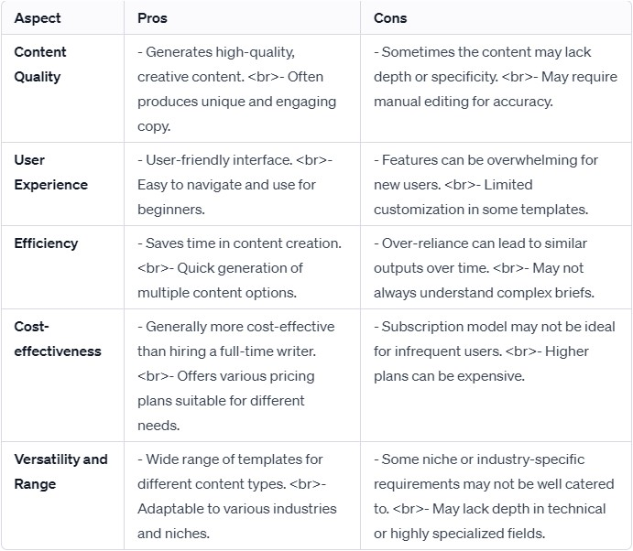The width and height of the screenshot is (633, 551).
Task: Select the Versatility and Range row label
Action: coord(61,471)
